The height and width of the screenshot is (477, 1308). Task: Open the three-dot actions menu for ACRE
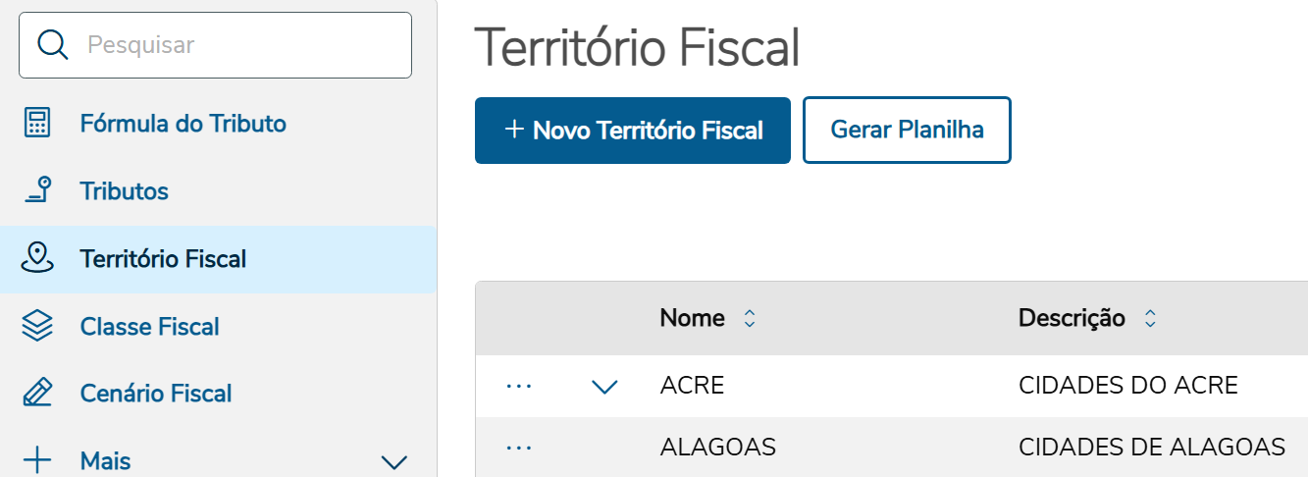518,386
